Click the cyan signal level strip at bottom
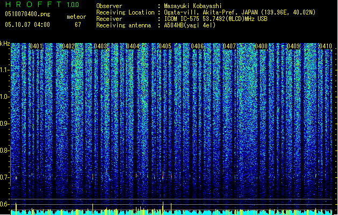This screenshot has height=215, width=338. (171, 213)
